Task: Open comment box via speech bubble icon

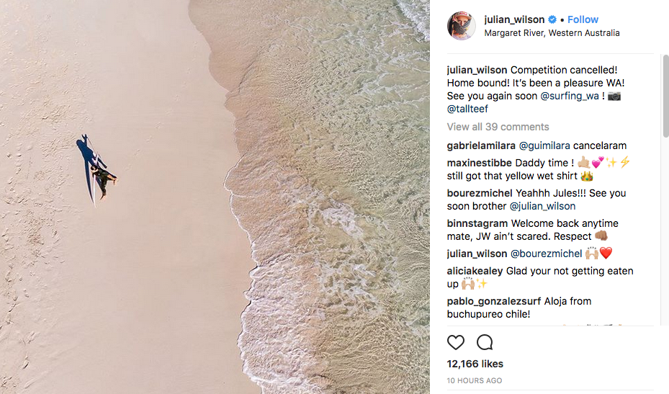Action: [x=485, y=342]
